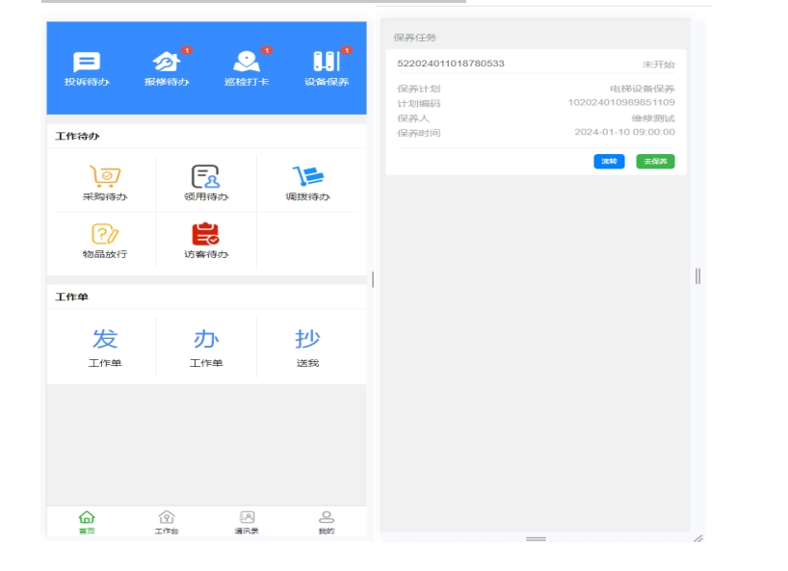
Task: Click the green 去保养 button
Action: click(x=655, y=161)
